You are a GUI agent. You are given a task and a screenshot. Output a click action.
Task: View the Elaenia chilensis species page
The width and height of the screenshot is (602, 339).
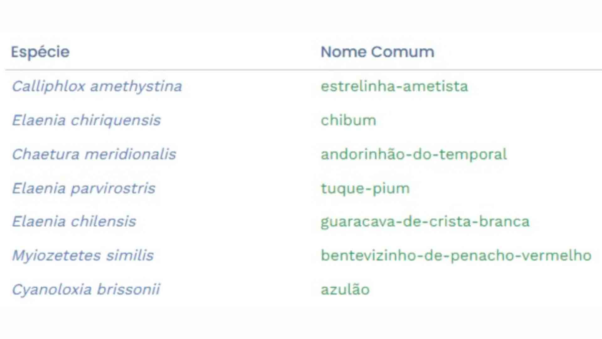[74, 222]
